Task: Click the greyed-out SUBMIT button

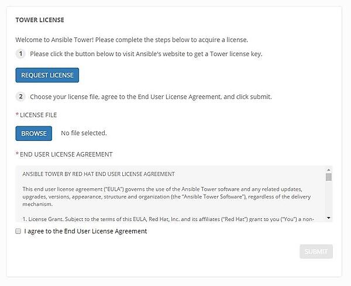Action: pyautogui.click(x=316, y=251)
